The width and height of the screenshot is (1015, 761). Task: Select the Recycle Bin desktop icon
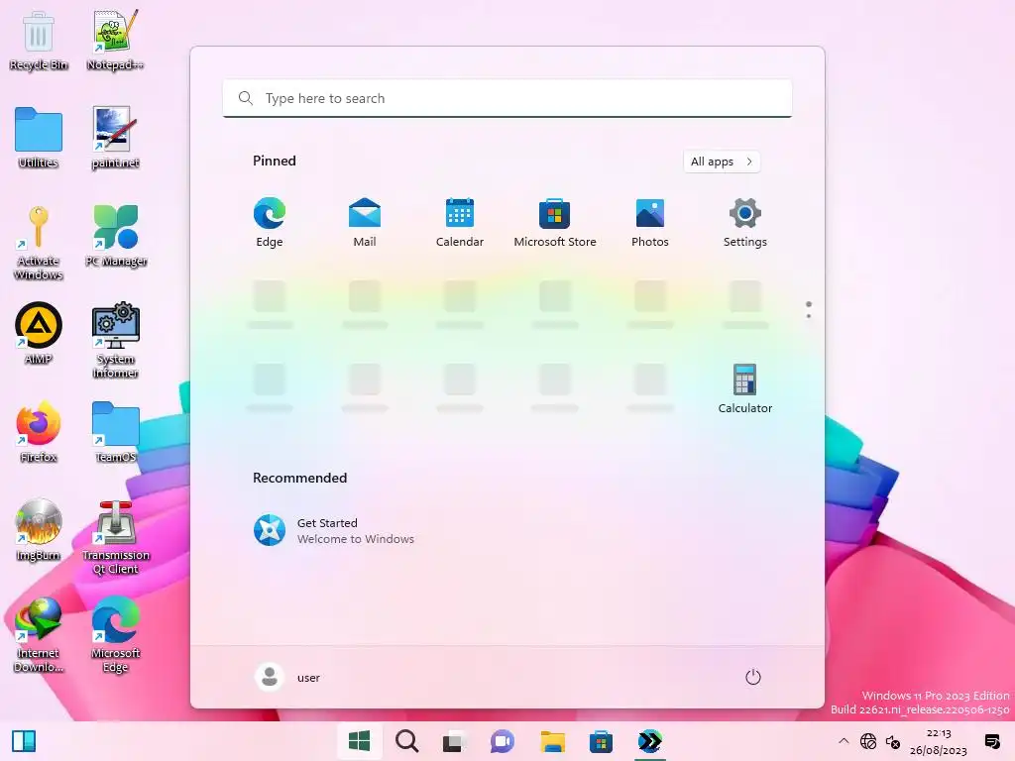click(x=39, y=40)
